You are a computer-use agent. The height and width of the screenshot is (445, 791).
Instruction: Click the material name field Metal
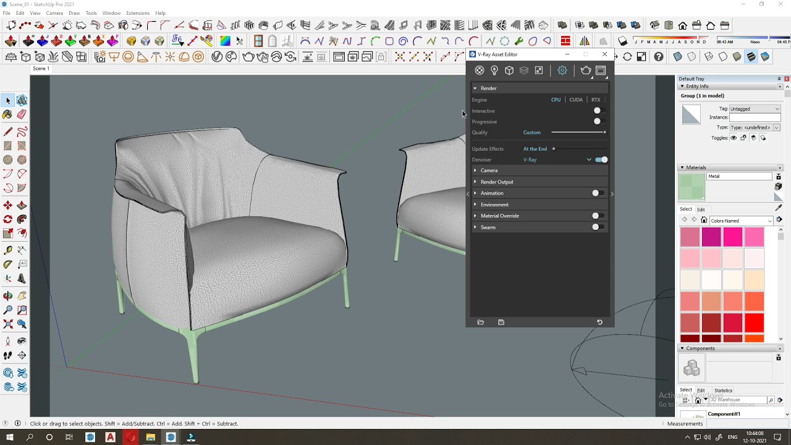pyautogui.click(x=740, y=176)
